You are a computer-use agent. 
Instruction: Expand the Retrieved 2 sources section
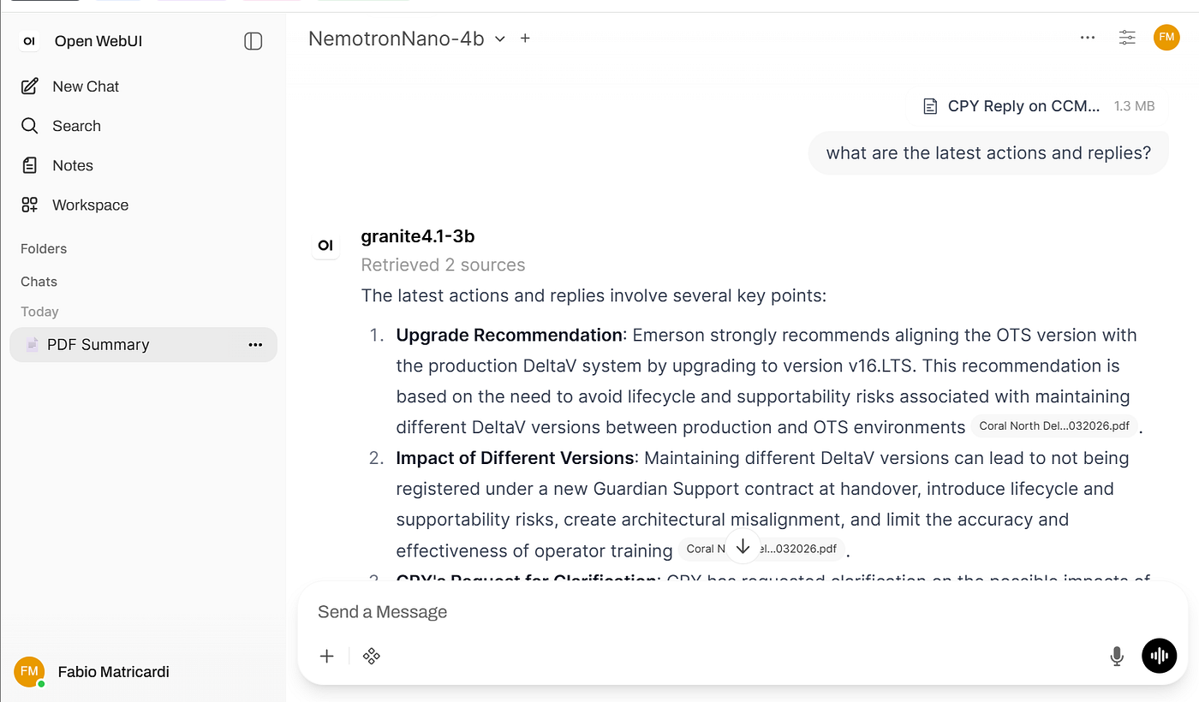(443, 265)
